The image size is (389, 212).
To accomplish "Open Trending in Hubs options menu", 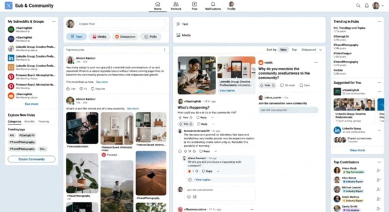I will pos(379,21).
